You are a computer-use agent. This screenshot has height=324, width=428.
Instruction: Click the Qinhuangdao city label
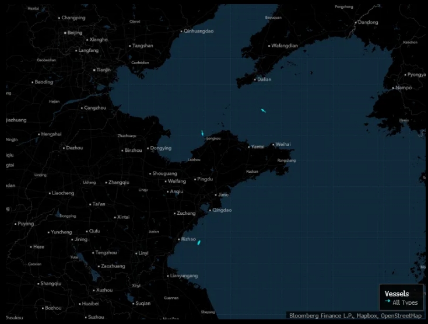[199, 31]
